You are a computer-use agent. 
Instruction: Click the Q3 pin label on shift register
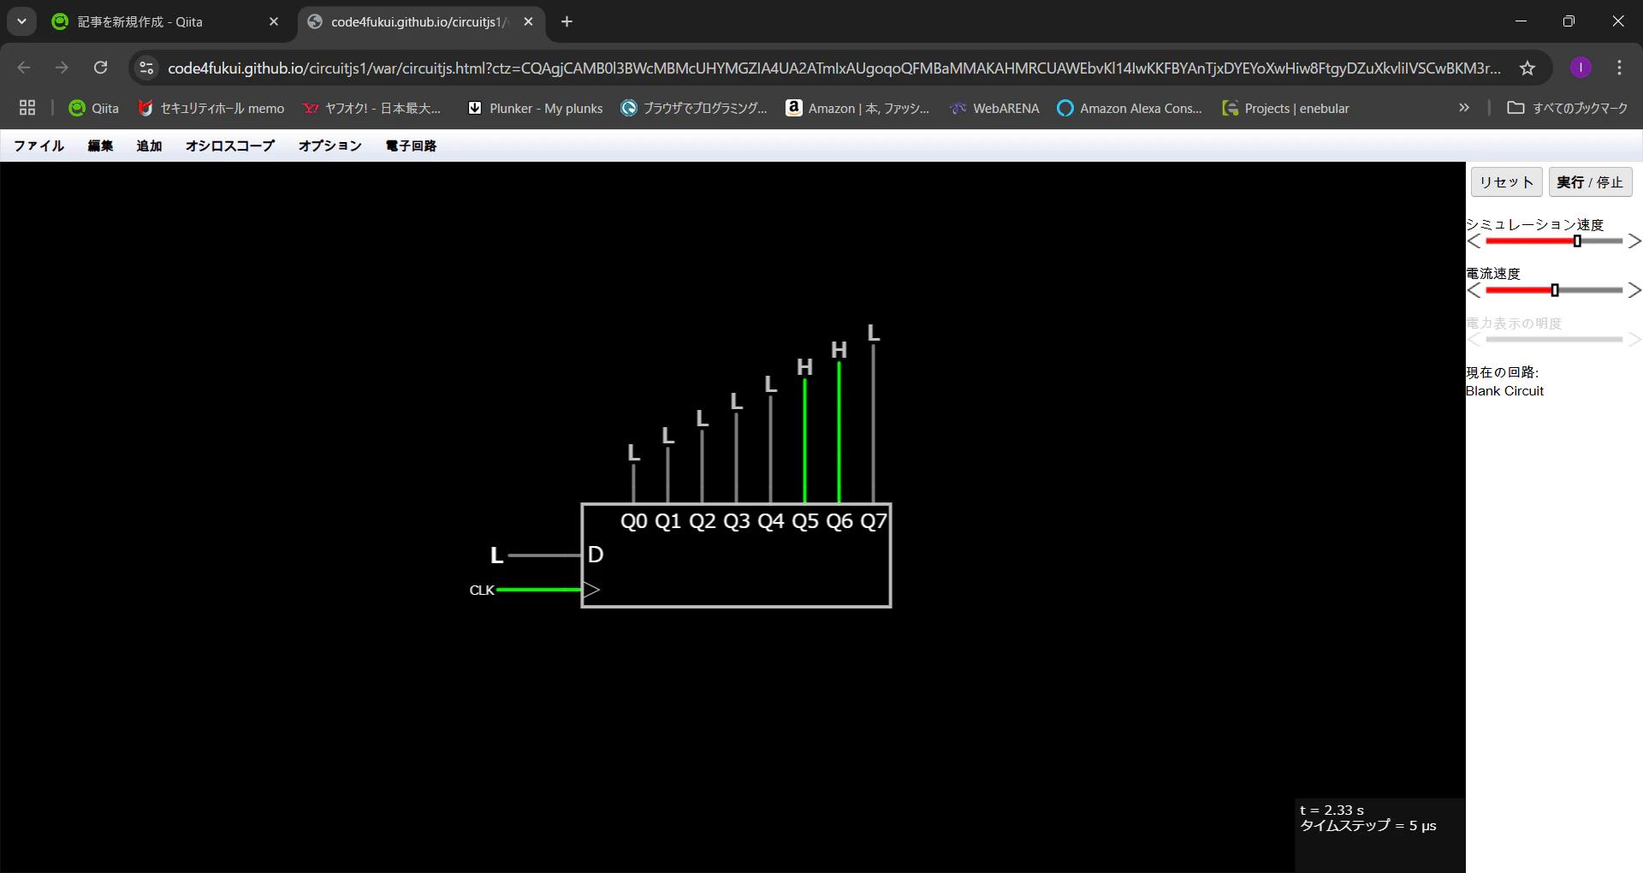click(x=736, y=521)
